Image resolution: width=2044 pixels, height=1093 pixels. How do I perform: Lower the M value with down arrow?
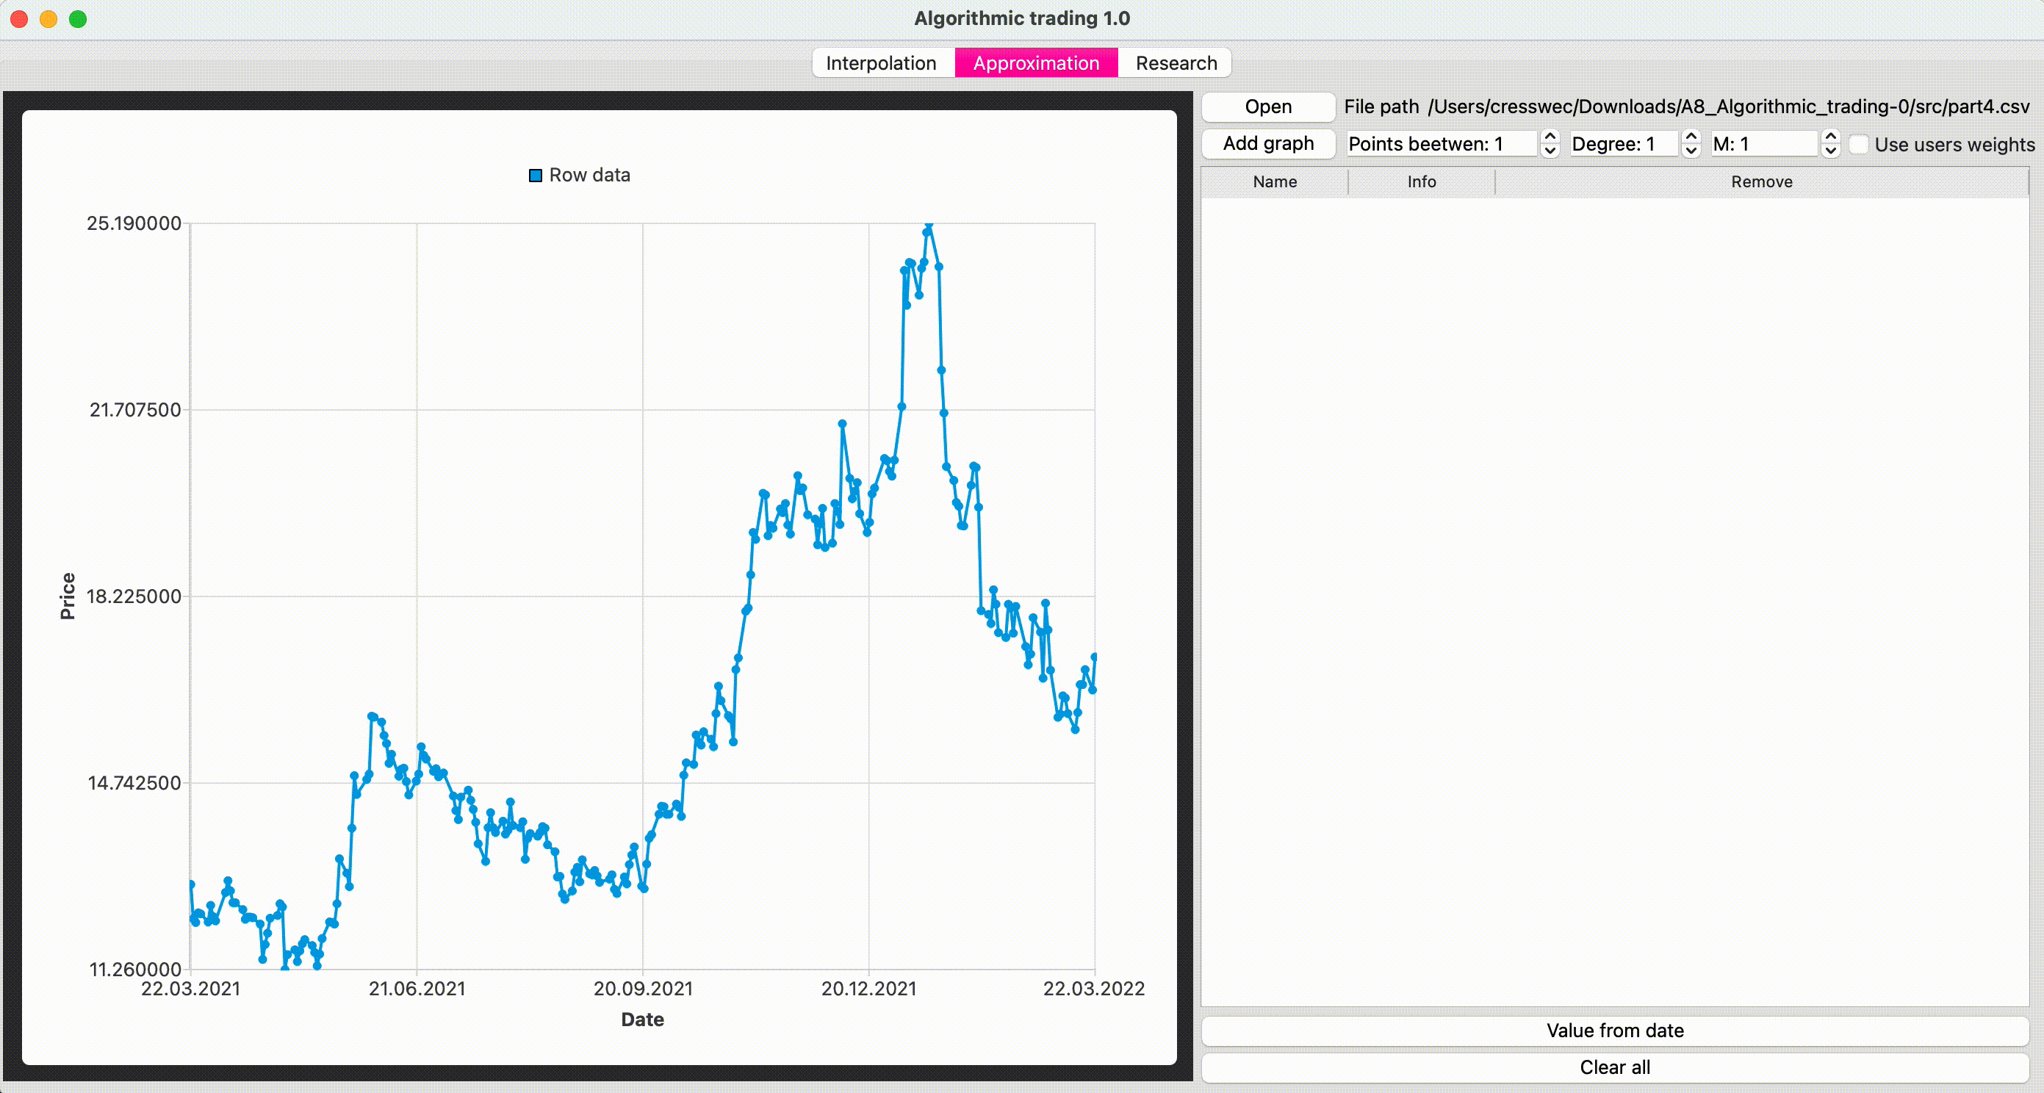[x=1830, y=151]
